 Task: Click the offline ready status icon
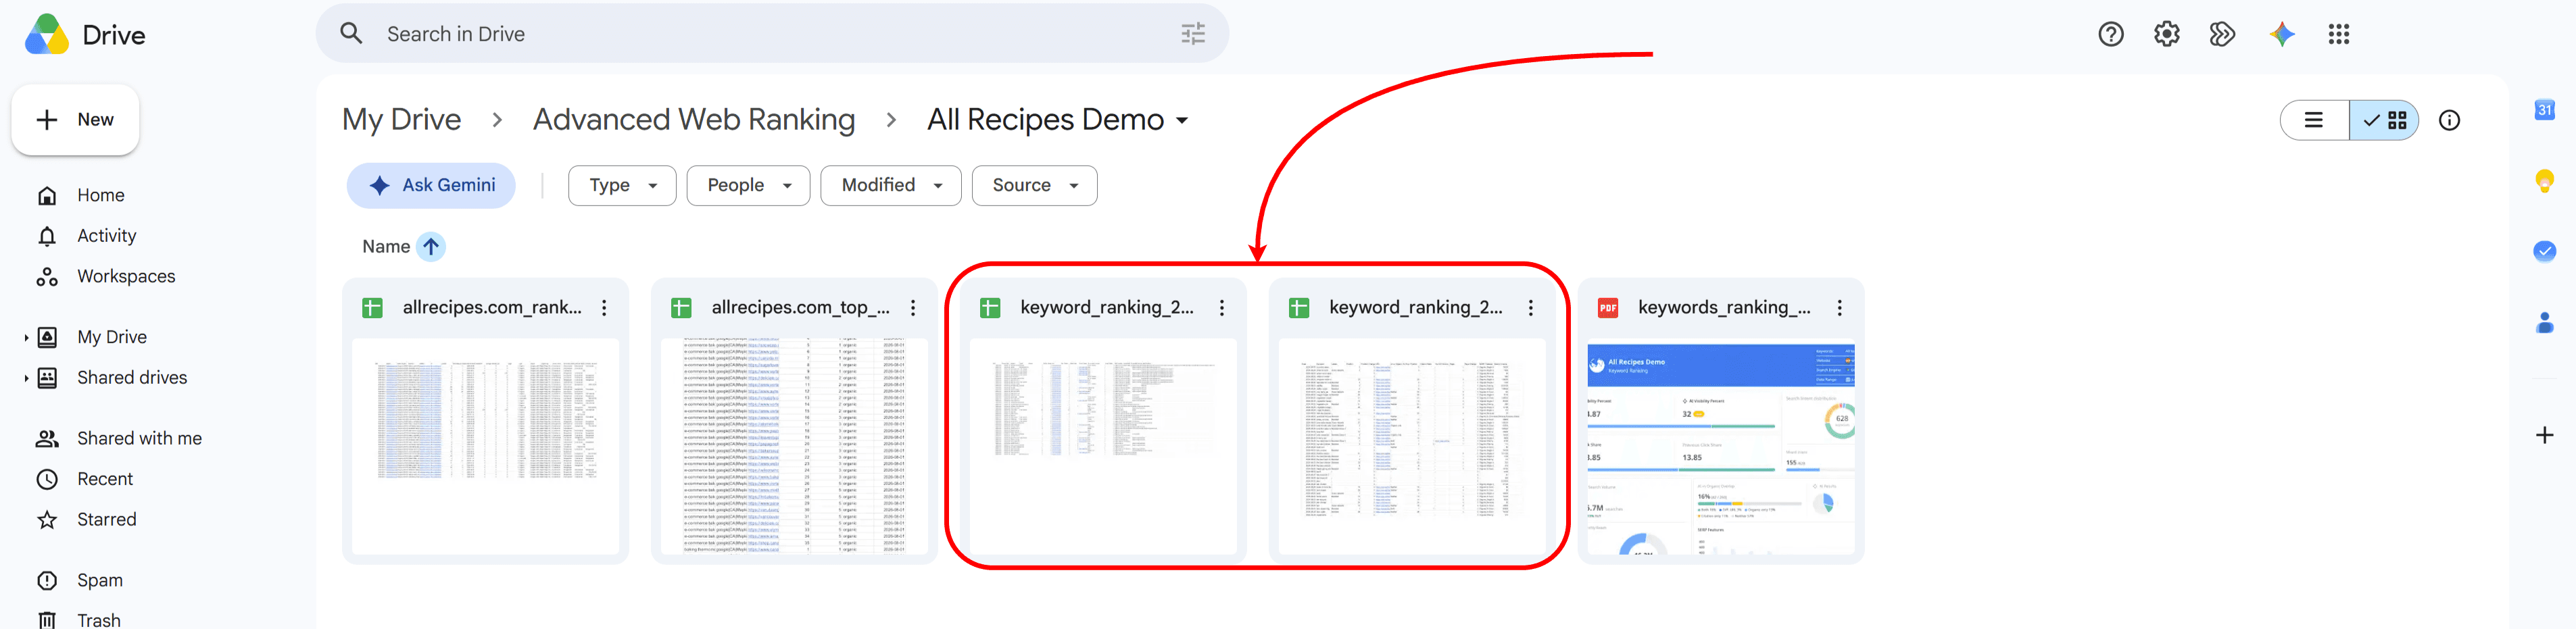pos(2222,35)
